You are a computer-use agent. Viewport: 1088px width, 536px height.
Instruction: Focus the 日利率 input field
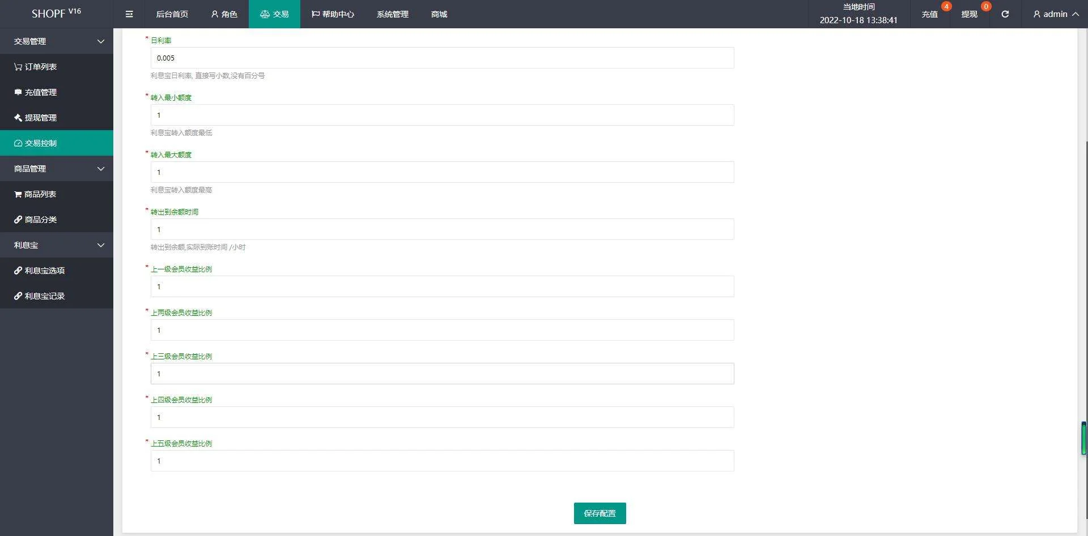point(442,58)
